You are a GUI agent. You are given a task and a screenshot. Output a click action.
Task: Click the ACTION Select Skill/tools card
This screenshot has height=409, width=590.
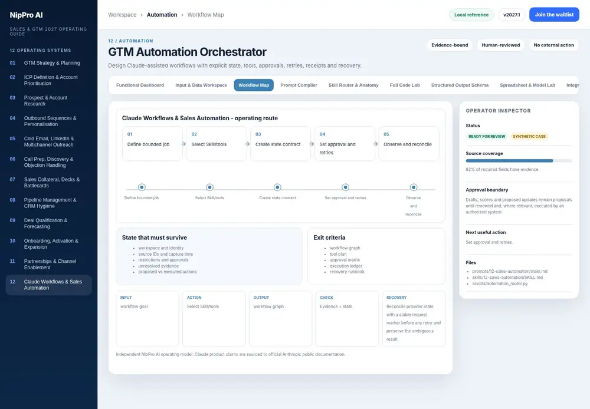214,318
